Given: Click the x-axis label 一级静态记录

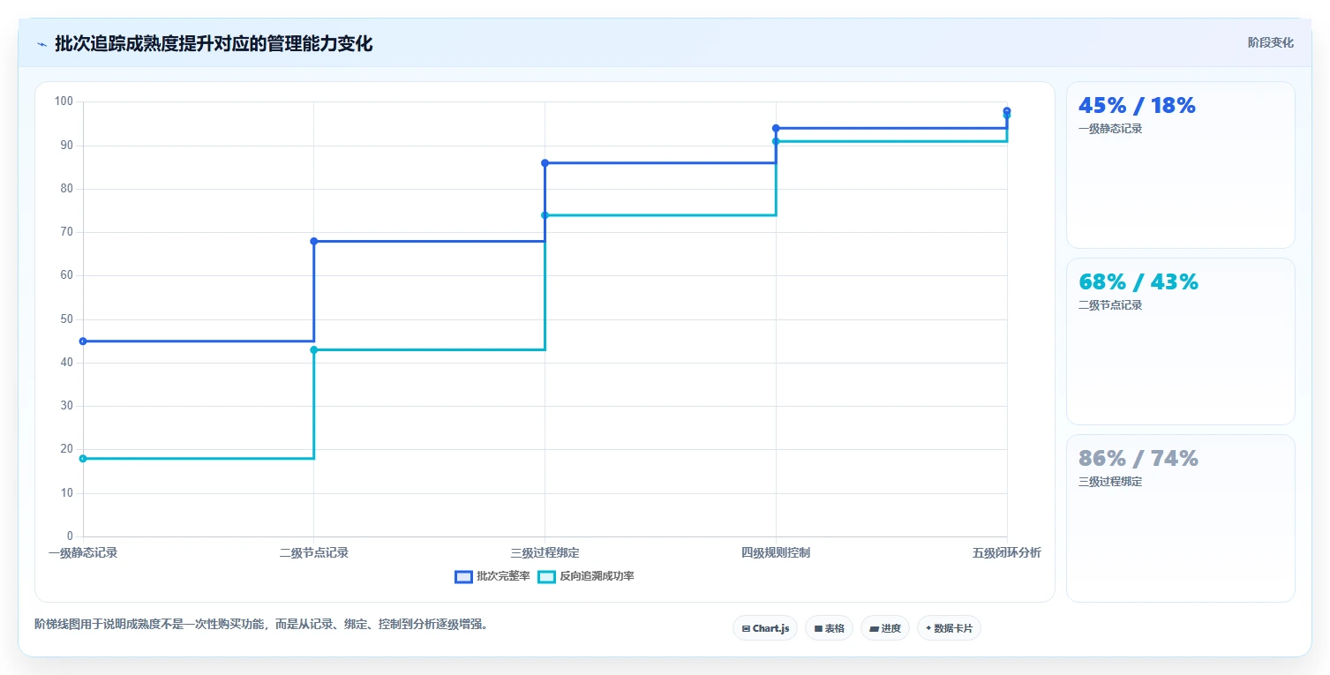Looking at the screenshot, I should (83, 553).
